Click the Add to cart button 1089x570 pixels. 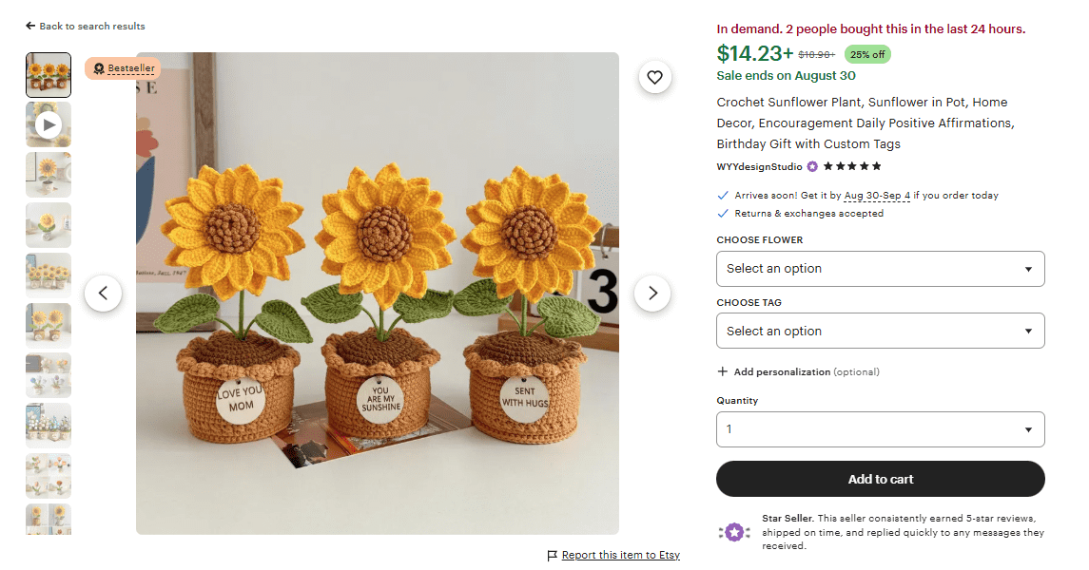click(880, 479)
